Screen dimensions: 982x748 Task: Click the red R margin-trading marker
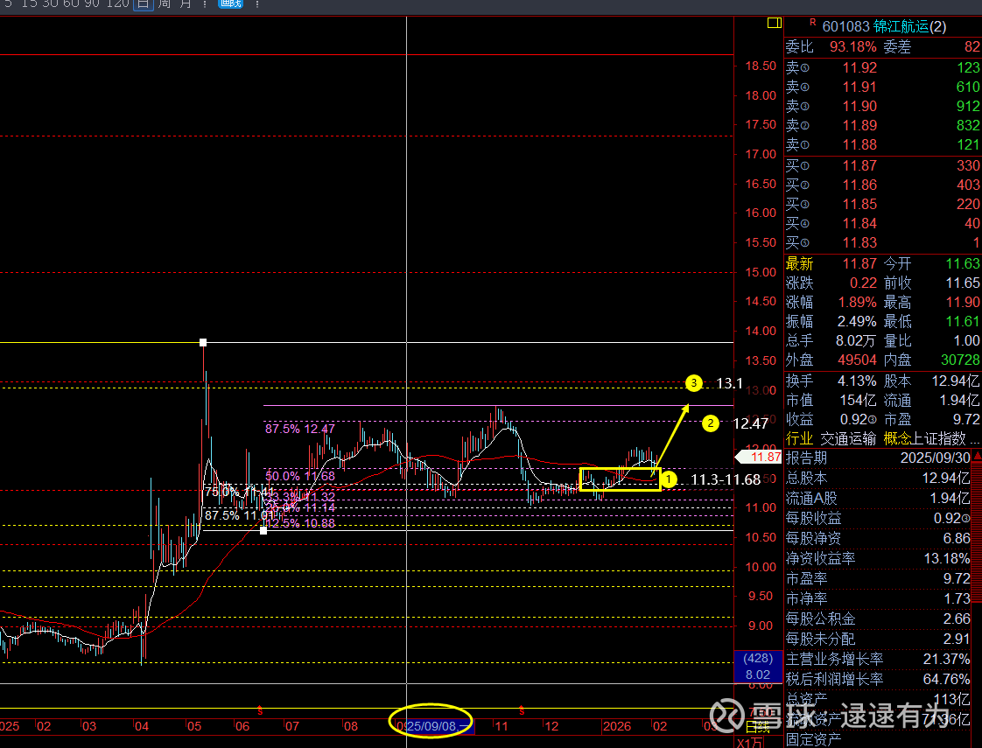pos(813,23)
